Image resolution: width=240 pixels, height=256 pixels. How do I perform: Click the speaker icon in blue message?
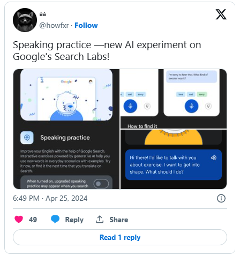[214, 157]
